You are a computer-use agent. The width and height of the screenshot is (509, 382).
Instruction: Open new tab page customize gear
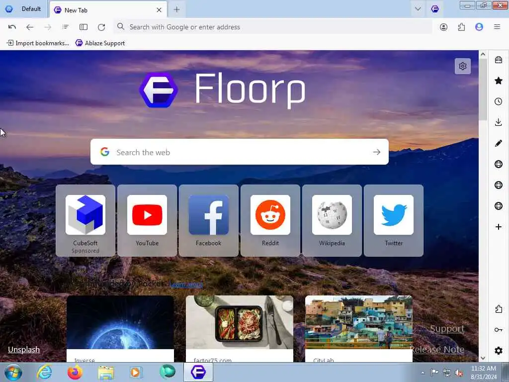click(x=463, y=66)
